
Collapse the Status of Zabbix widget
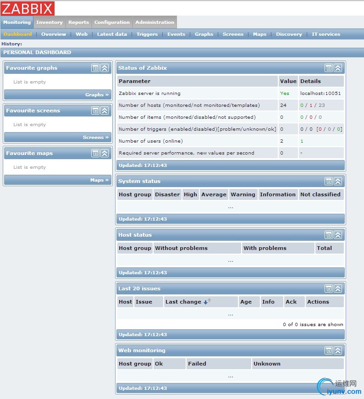338,68
